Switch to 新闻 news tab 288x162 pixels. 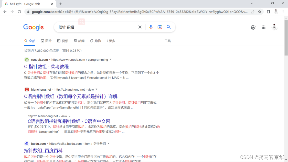[x=79, y=41]
